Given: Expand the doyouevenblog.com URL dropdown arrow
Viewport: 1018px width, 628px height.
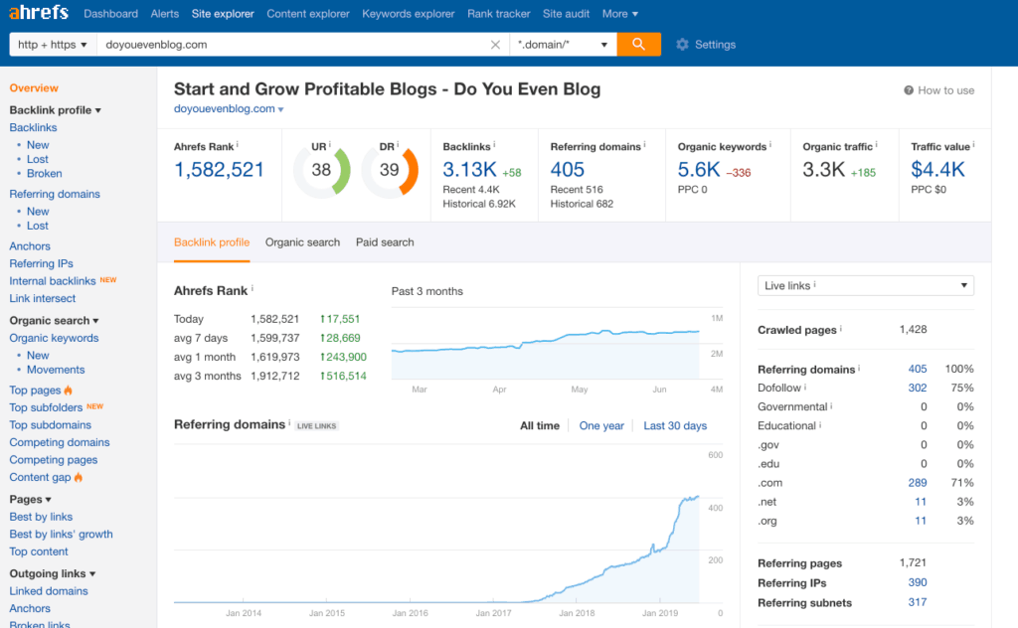Looking at the screenshot, I should pyautogui.click(x=281, y=109).
